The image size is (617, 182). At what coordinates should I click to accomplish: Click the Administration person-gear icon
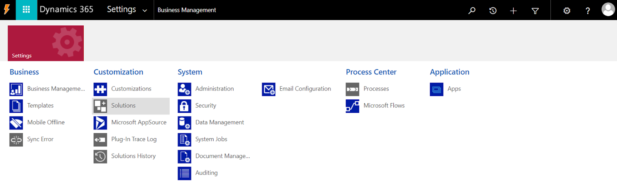click(184, 89)
